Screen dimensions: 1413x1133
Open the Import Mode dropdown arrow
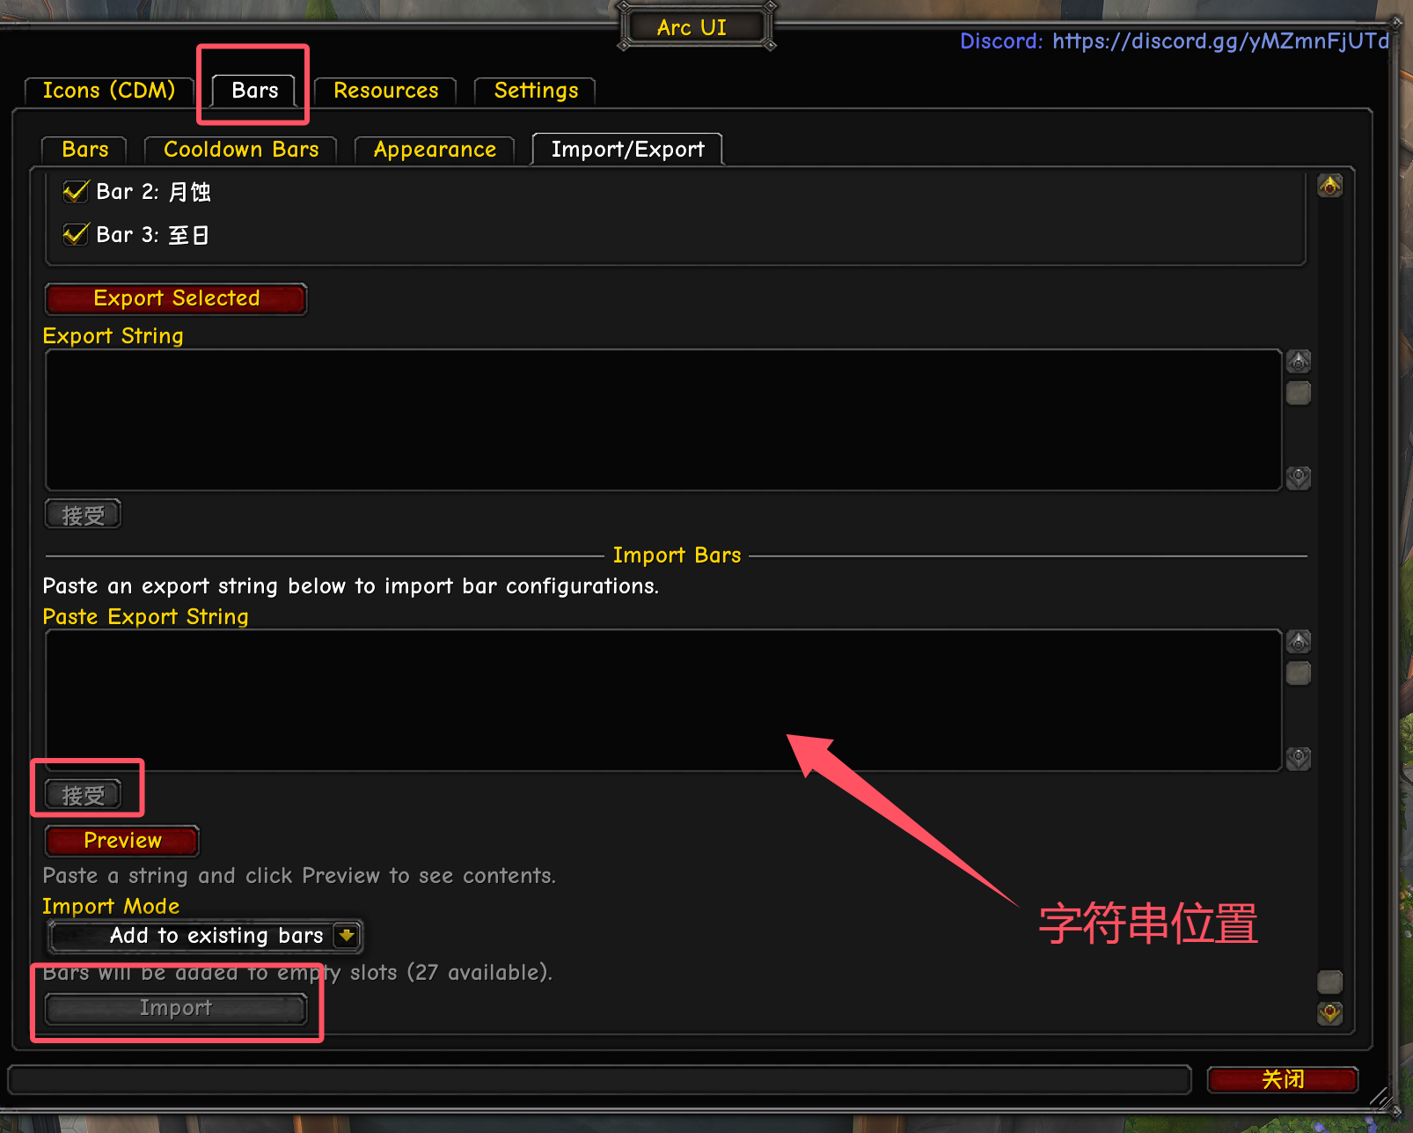347,935
